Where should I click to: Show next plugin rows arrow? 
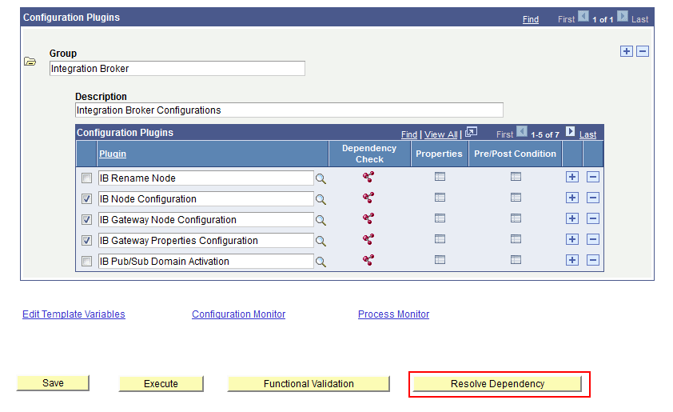click(x=570, y=131)
